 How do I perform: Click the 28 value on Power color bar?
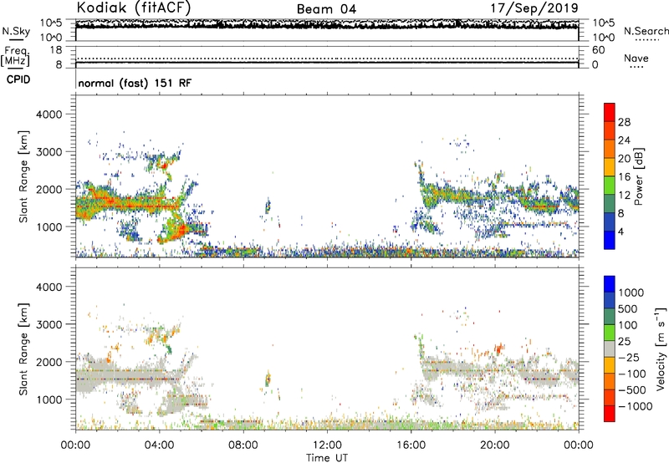point(624,122)
